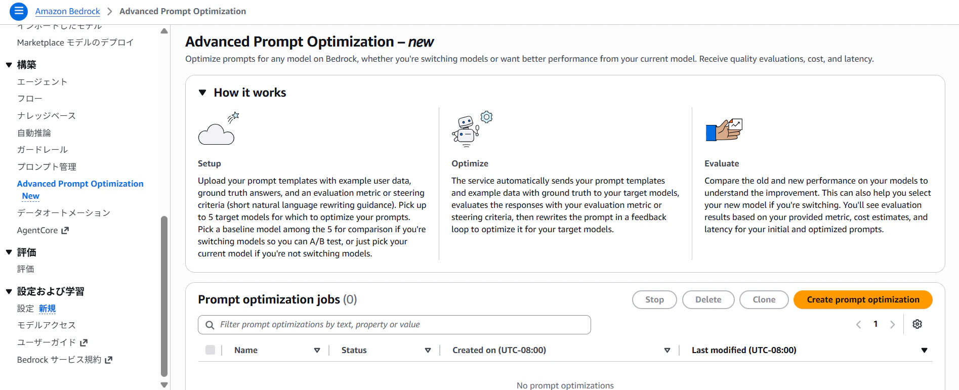
Task: Click the Evaluate hand chart illustration
Action: 724,130
